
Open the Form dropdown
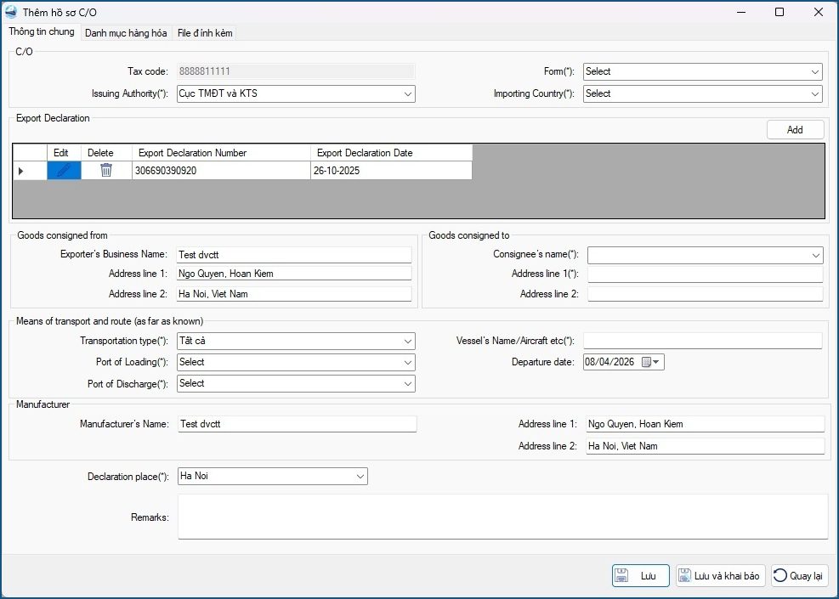[x=701, y=71]
